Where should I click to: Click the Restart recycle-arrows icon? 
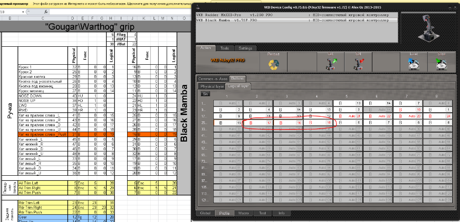click(x=274, y=65)
